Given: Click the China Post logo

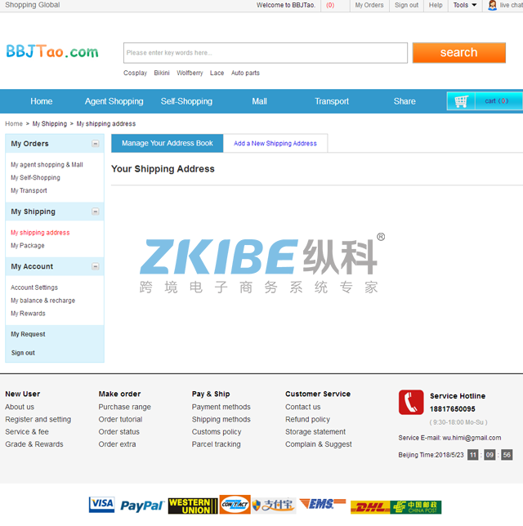Looking at the screenshot, I should 416,507.
